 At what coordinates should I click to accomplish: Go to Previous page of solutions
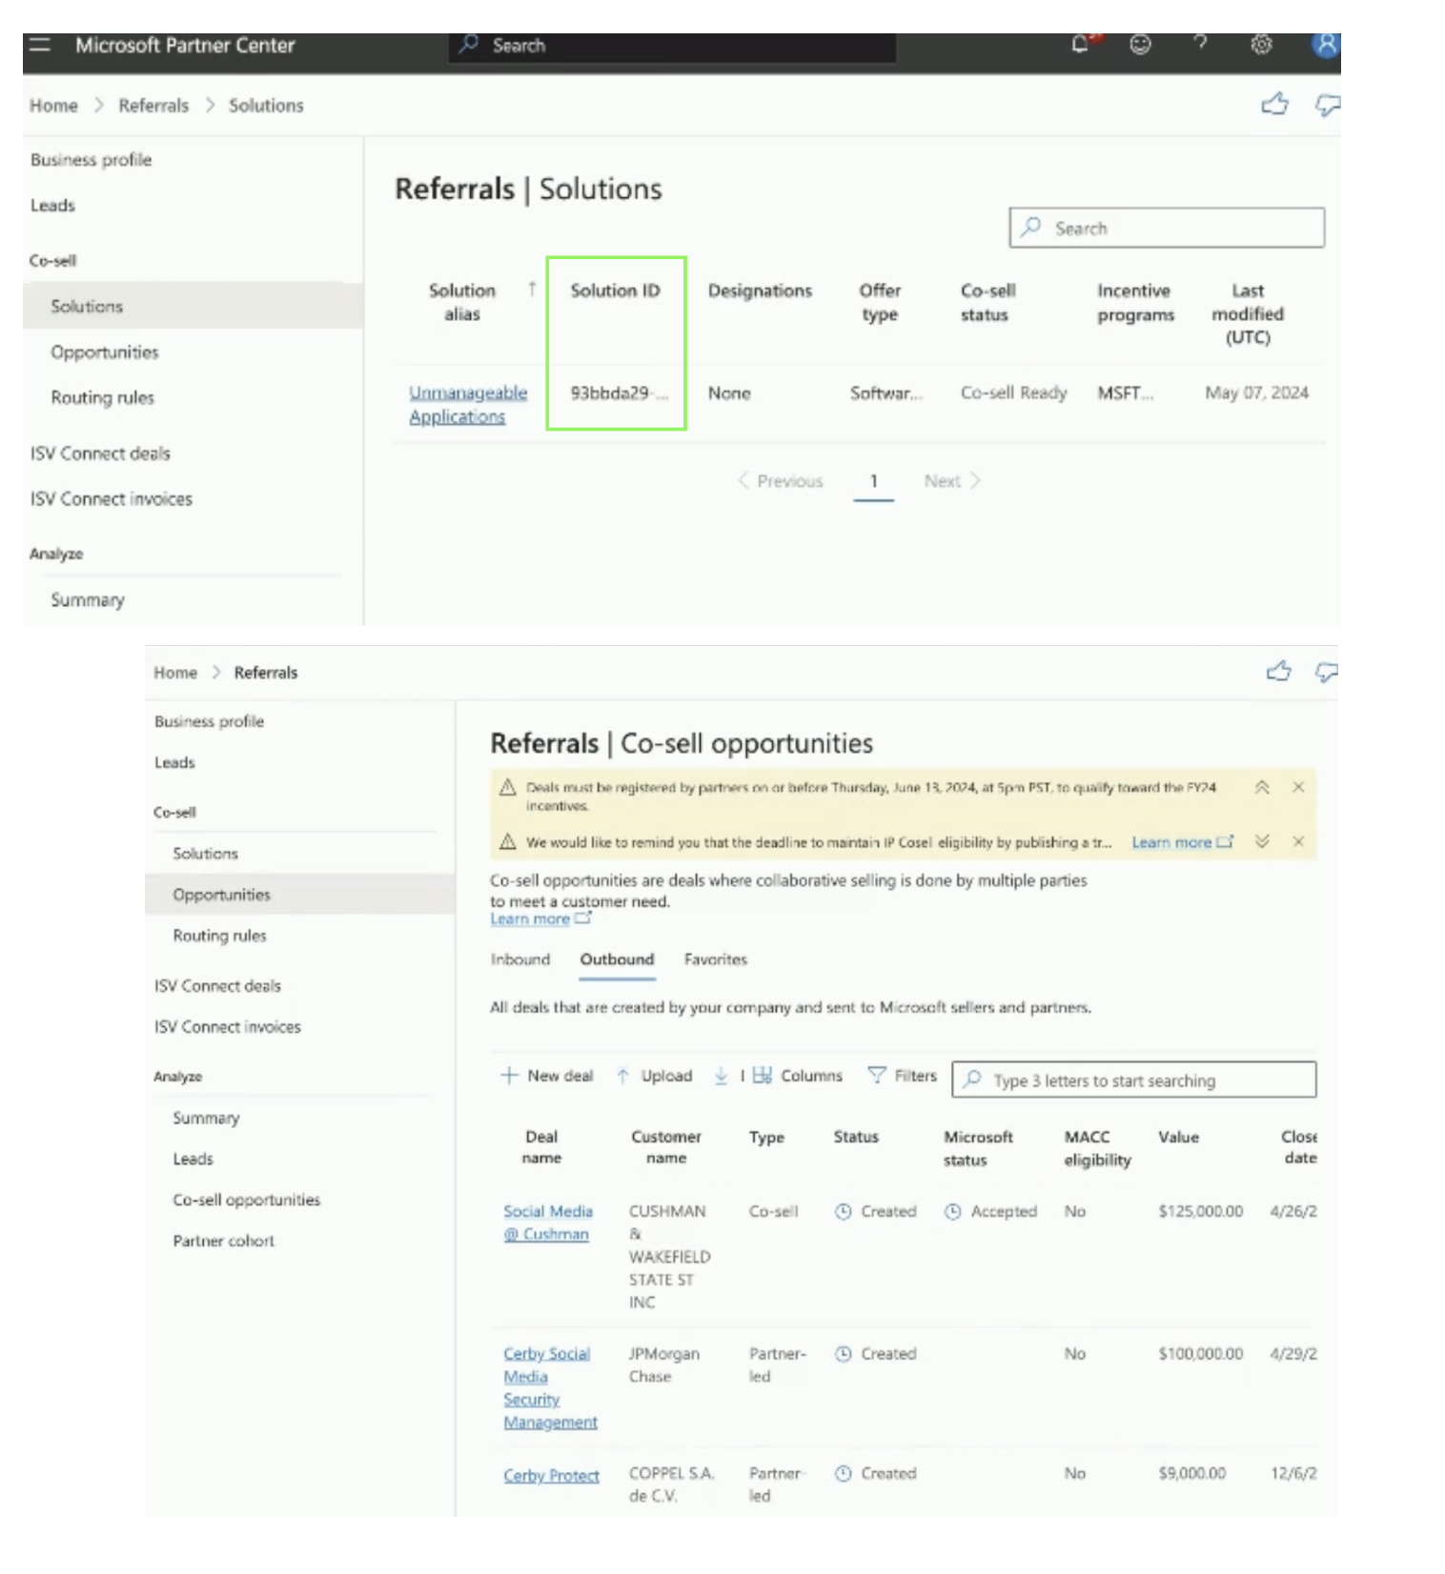(780, 481)
